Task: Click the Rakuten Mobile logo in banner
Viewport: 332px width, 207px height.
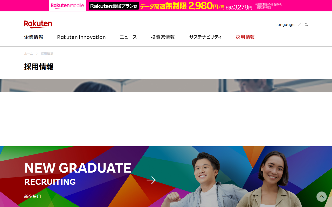Action: coord(67,6)
